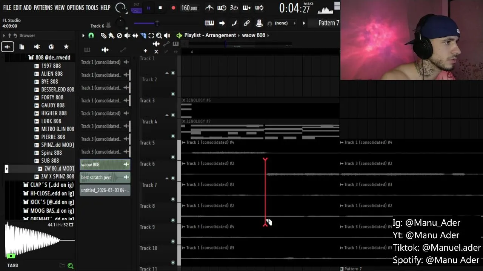The image size is (483, 271).
Task: Click the wait for input icon
Action: (x=222, y=8)
